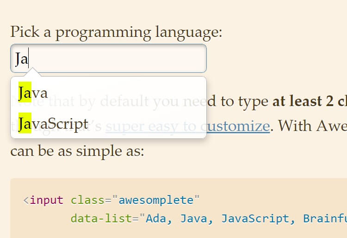
Task: Select the Java suggestion from the list
Action: pyautogui.click(x=33, y=93)
